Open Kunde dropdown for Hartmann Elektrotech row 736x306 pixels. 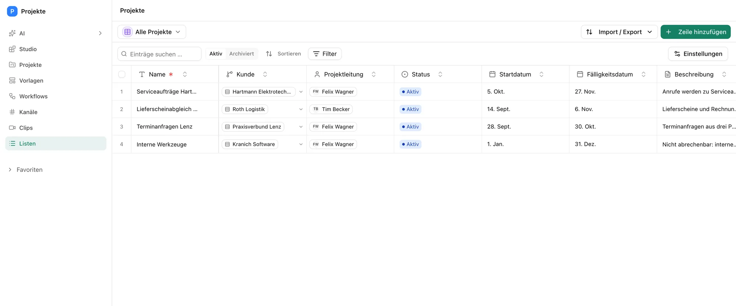click(301, 92)
